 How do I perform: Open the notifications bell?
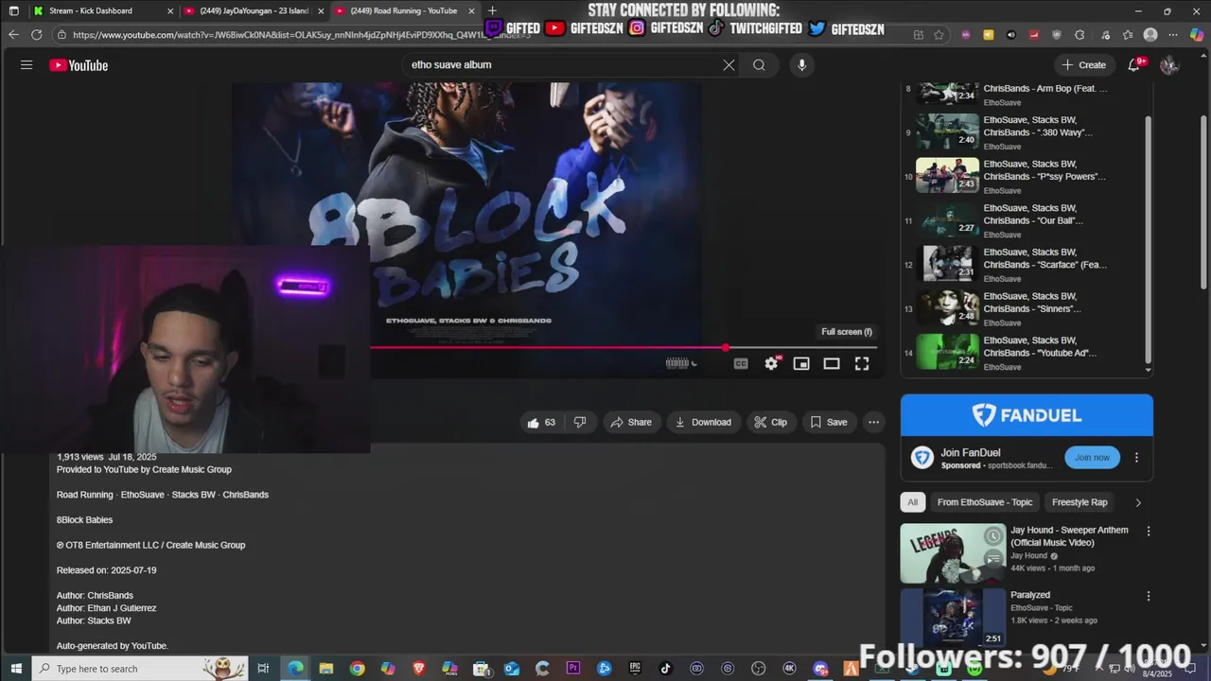(1134, 65)
